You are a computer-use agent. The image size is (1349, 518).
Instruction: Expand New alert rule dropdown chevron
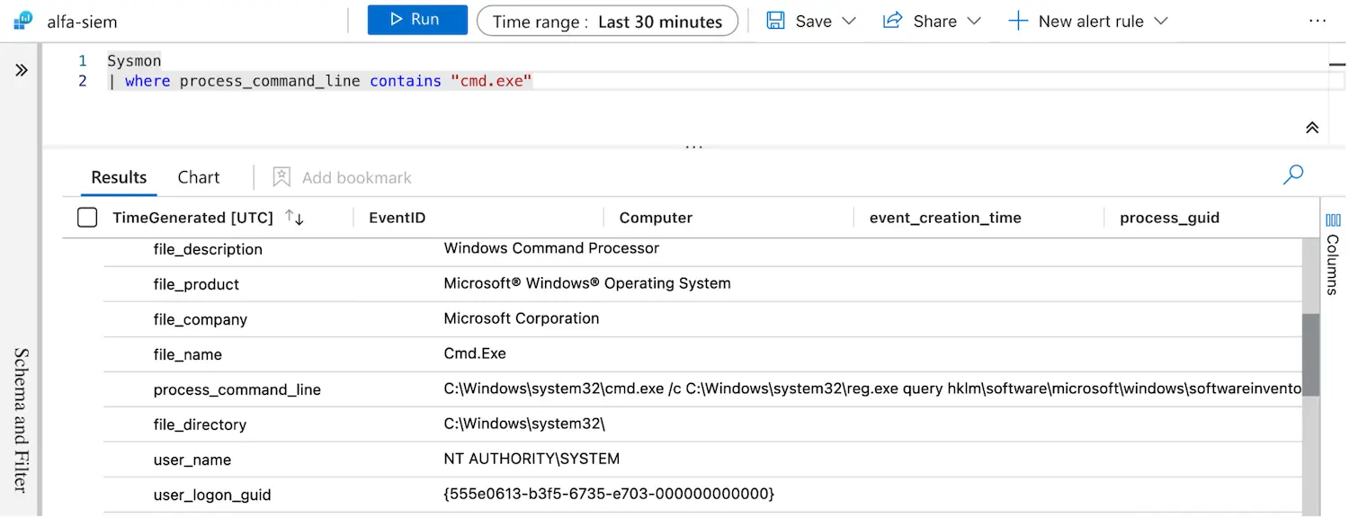[x=1160, y=21]
